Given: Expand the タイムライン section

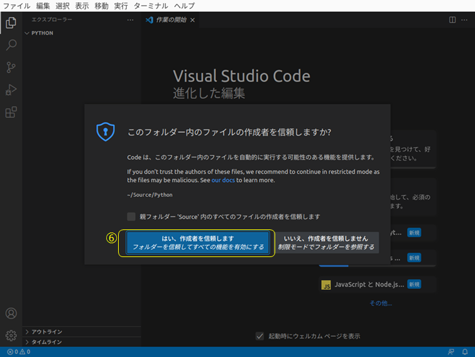Looking at the screenshot, I should pyautogui.click(x=46, y=342).
